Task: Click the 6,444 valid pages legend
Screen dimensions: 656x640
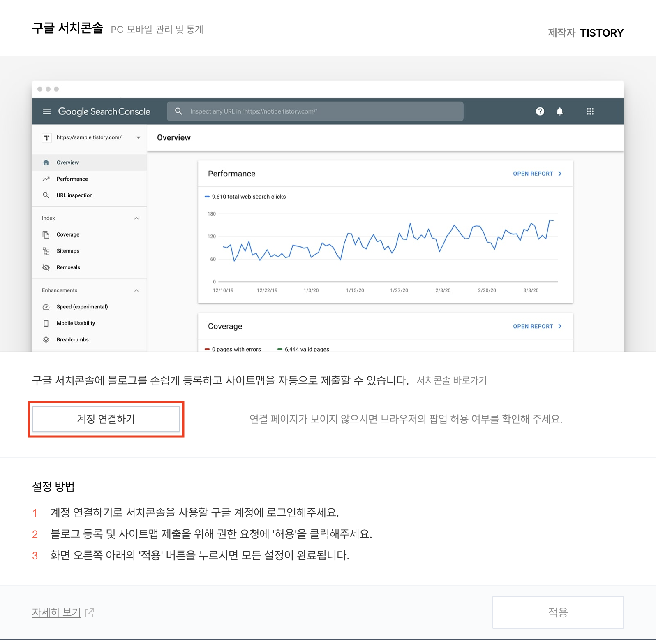Action: click(x=303, y=349)
